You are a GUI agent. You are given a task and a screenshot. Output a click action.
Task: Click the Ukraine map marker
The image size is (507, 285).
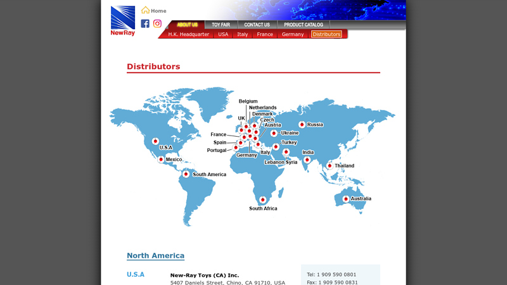[x=274, y=133]
